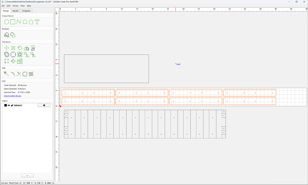308x185 pixels.
Task: Open DEFAULT layer settings gear button
Action: pos(44,105)
